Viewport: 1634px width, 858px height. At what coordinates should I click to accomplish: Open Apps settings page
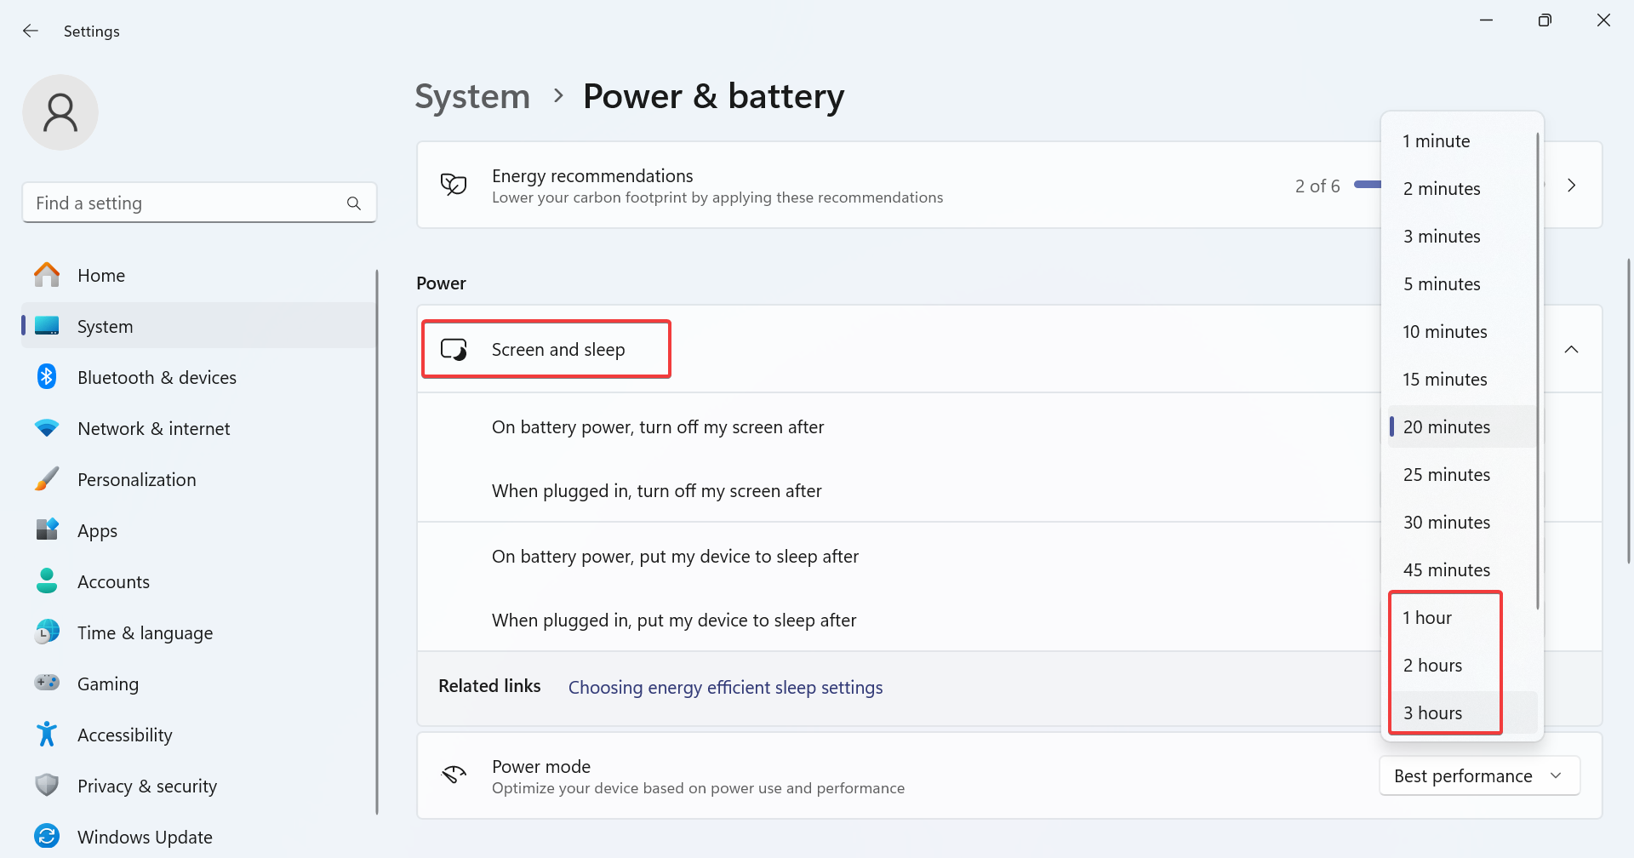coord(198,530)
